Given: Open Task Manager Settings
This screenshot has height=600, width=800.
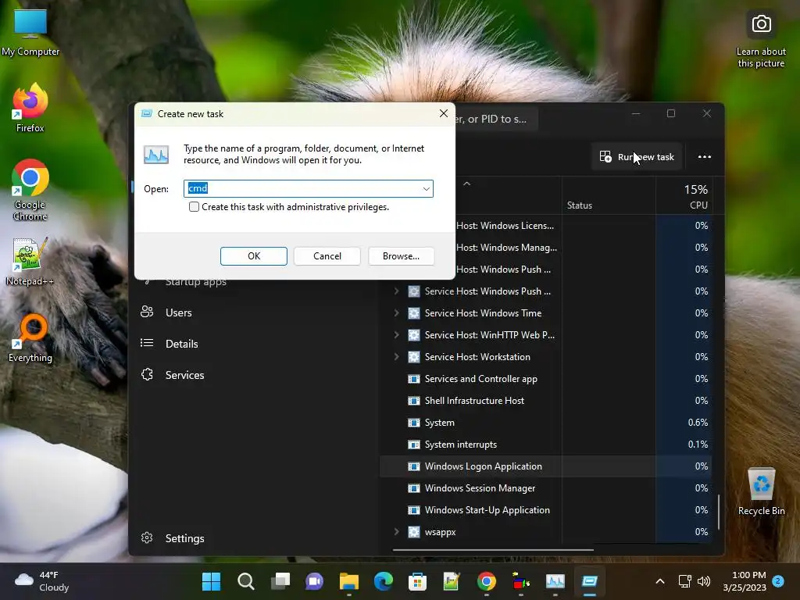Looking at the screenshot, I should [x=184, y=538].
